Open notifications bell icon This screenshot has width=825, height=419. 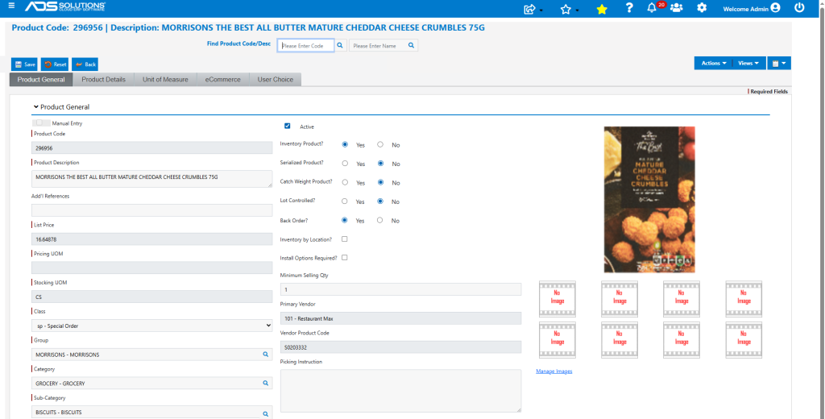pyautogui.click(x=651, y=8)
